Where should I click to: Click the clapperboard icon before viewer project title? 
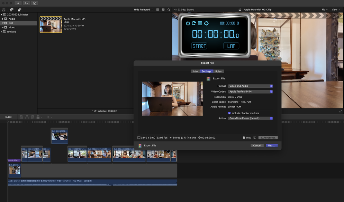click(240, 10)
